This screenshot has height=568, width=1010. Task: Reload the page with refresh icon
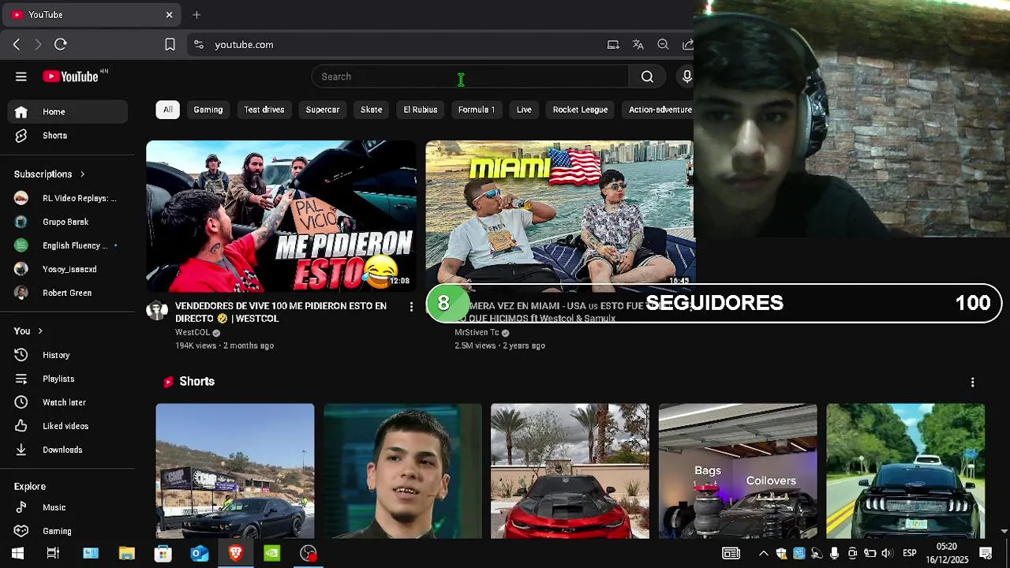pyautogui.click(x=61, y=45)
